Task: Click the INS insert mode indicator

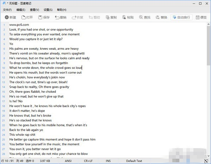Action: pos(108,161)
